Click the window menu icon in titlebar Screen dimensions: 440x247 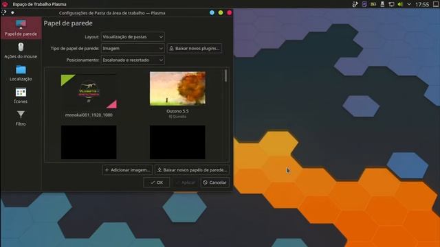[x=4, y=12]
